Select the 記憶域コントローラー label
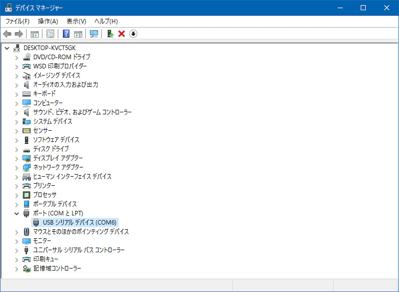Viewport: 399px width, 292px height. pos(57,269)
